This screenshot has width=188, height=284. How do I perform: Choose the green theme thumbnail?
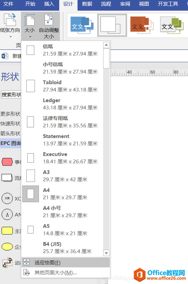click(172, 25)
